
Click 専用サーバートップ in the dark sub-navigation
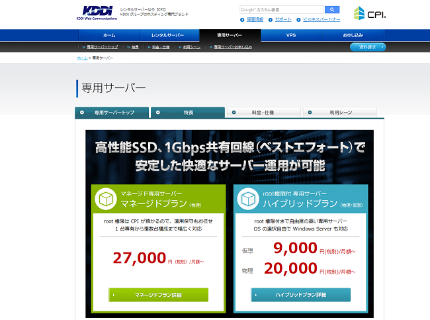point(103,47)
